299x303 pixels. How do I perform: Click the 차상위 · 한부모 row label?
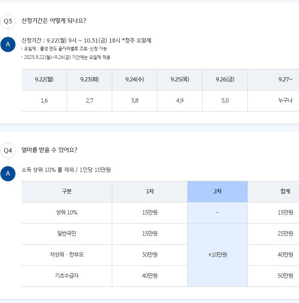[x=67, y=255]
